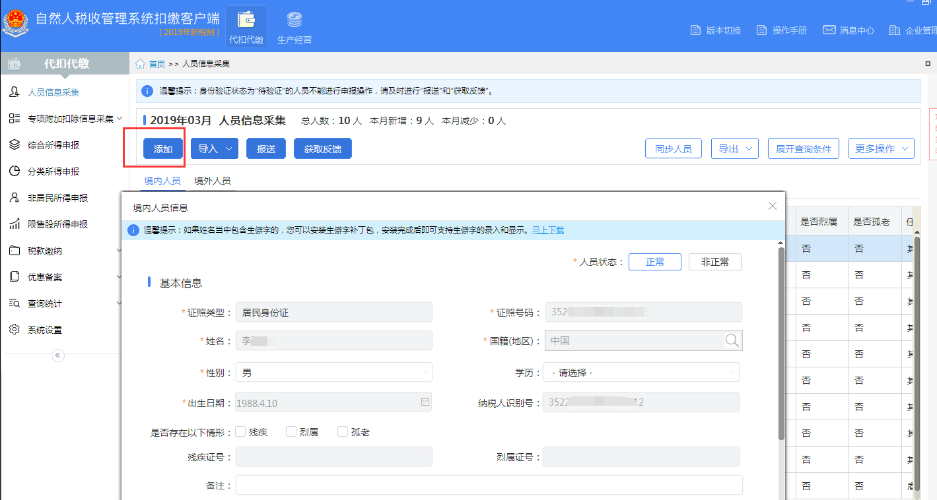Screen dimensions: 937x500
Task: Open 系统设置 in sidebar
Action: click(x=45, y=330)
